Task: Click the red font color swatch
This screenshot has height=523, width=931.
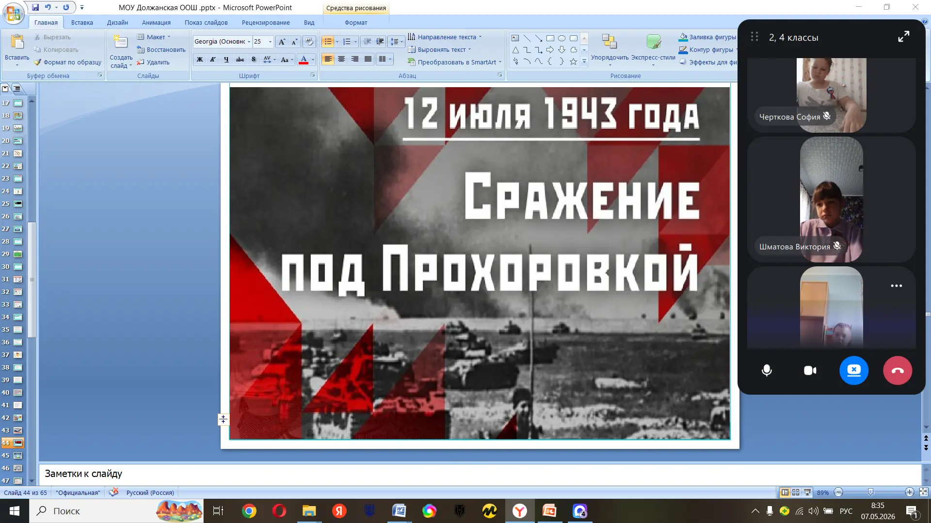Action: 303,59
